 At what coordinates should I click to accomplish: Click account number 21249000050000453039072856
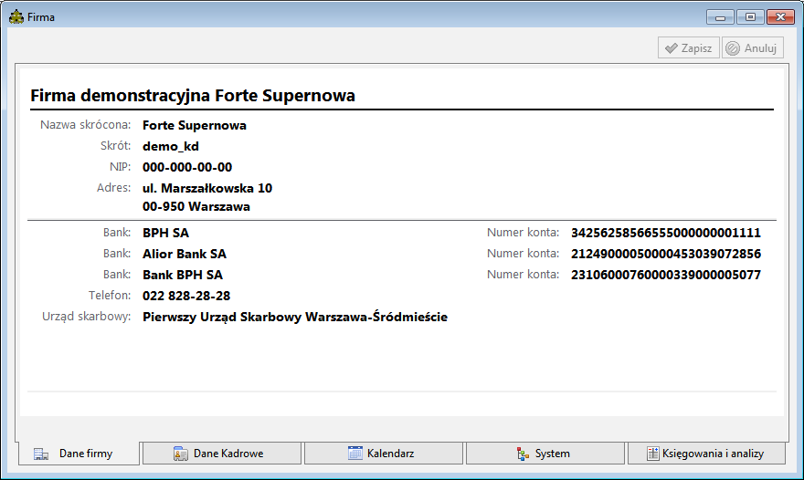click(x=666, y=254)
